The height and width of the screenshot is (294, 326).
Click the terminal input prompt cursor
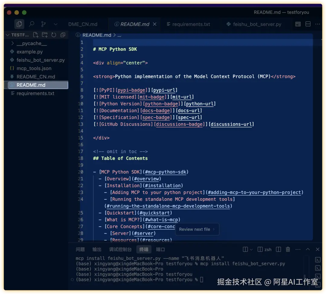pos(201,279)
